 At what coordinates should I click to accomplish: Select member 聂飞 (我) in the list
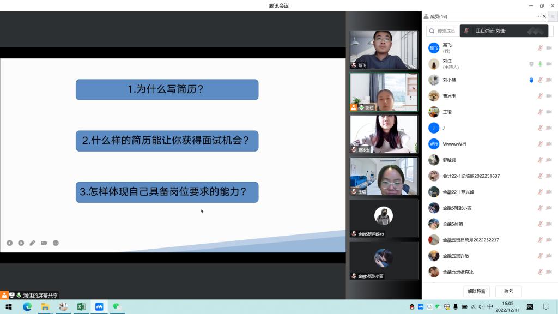tap(490, 48)
